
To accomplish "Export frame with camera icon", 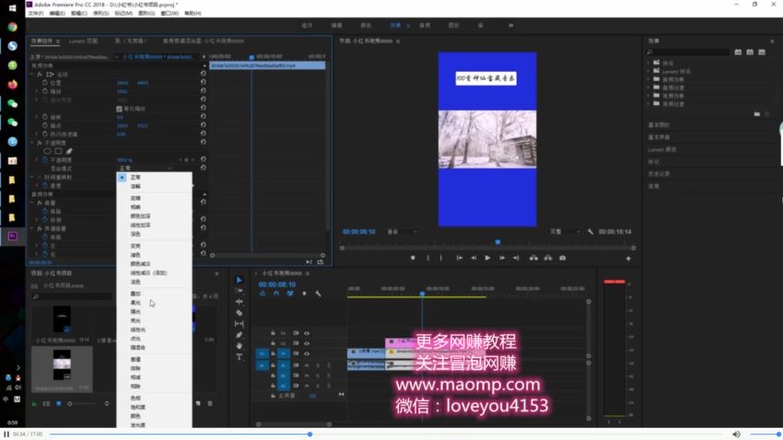I will tap(562, 258).
